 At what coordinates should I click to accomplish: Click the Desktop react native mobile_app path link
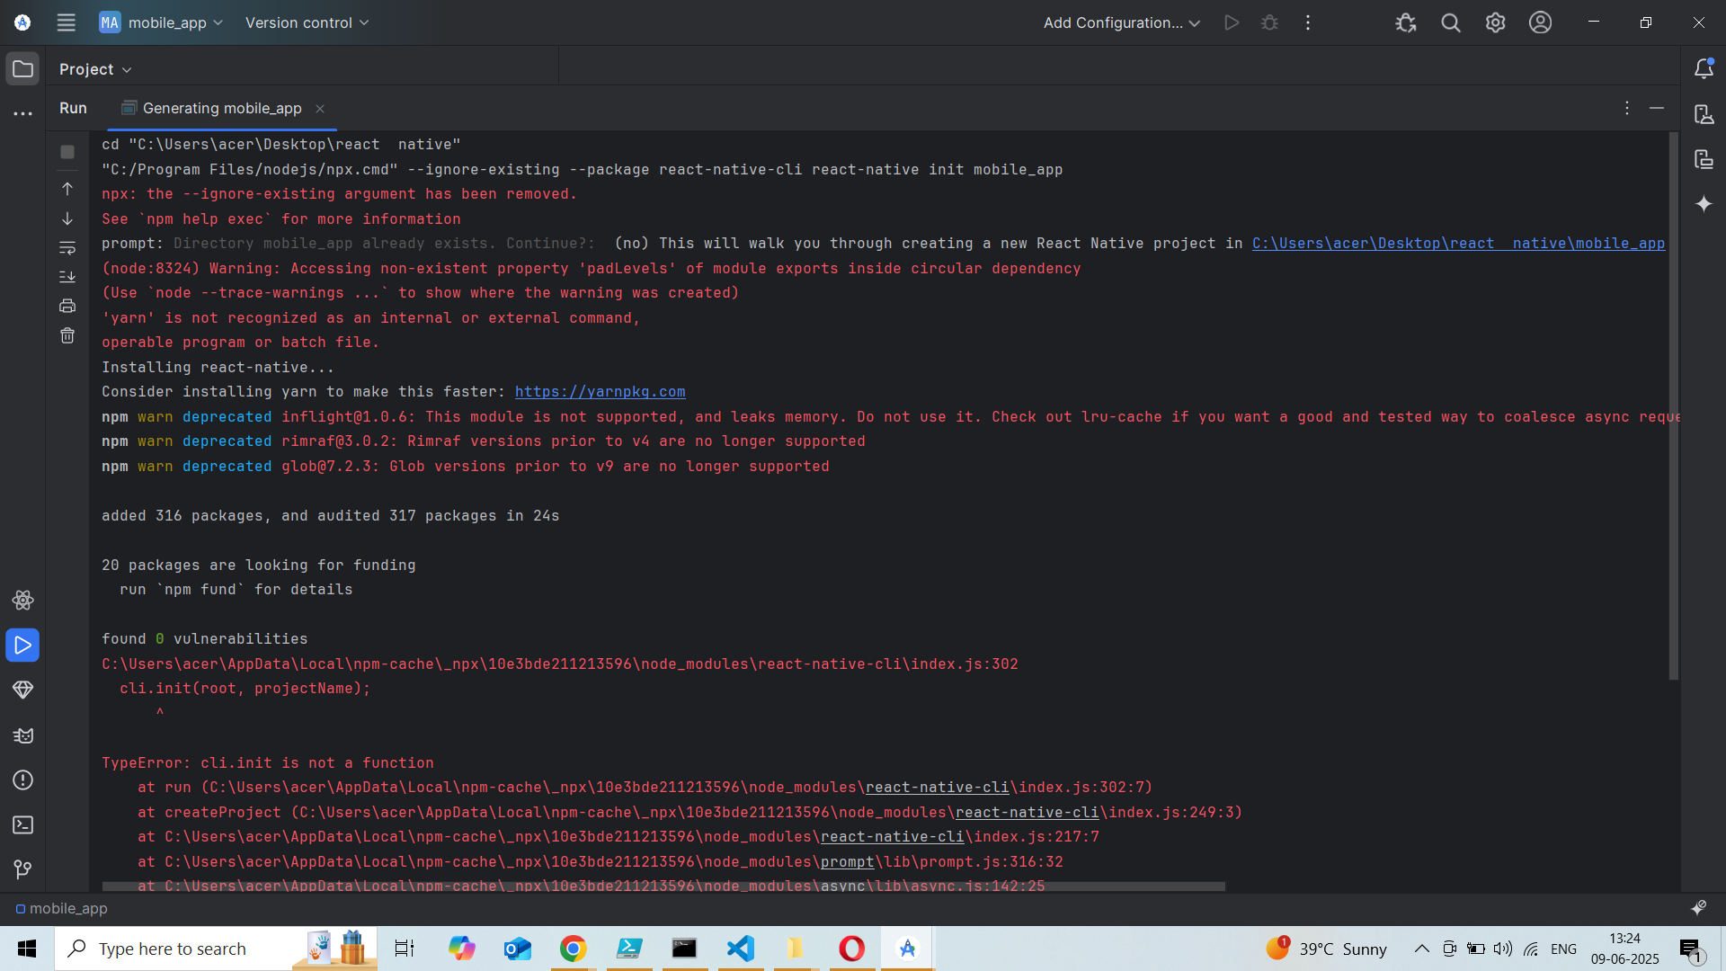click(x=1457, y=244)
